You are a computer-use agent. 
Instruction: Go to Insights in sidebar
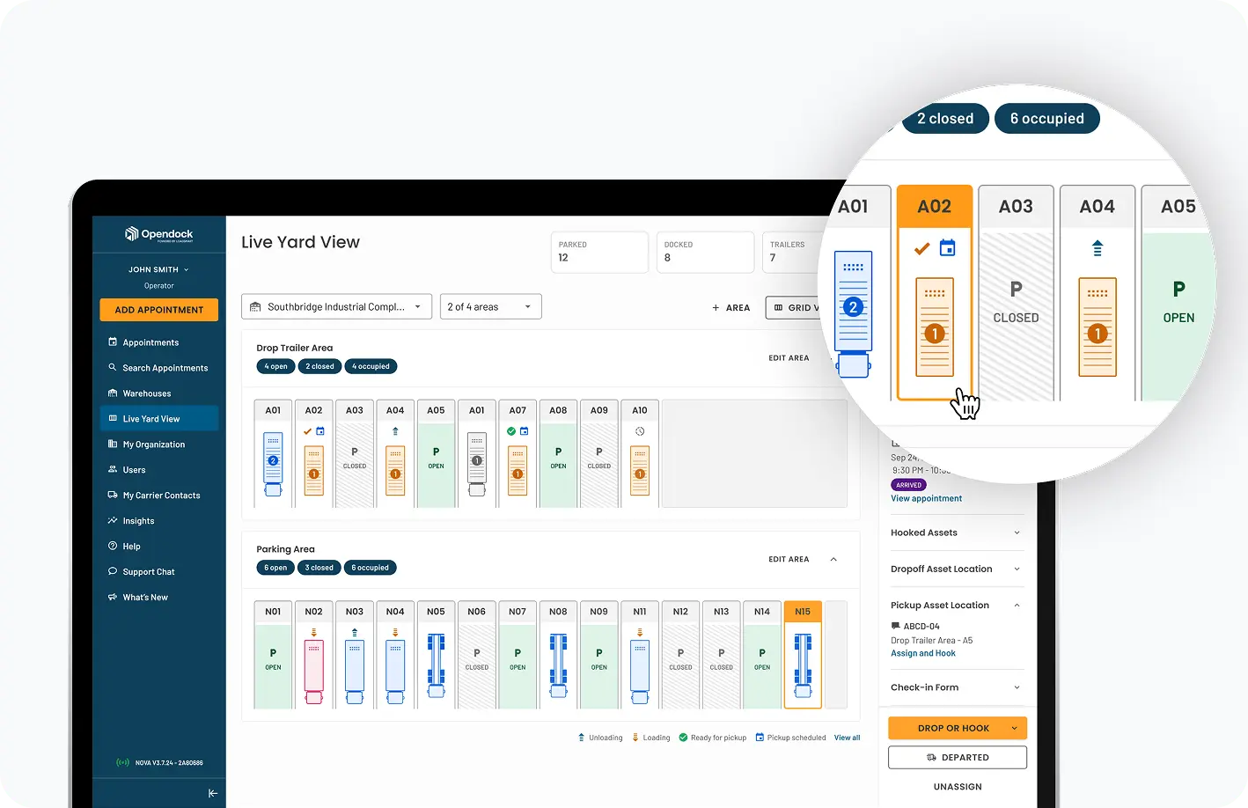(138, 521)
